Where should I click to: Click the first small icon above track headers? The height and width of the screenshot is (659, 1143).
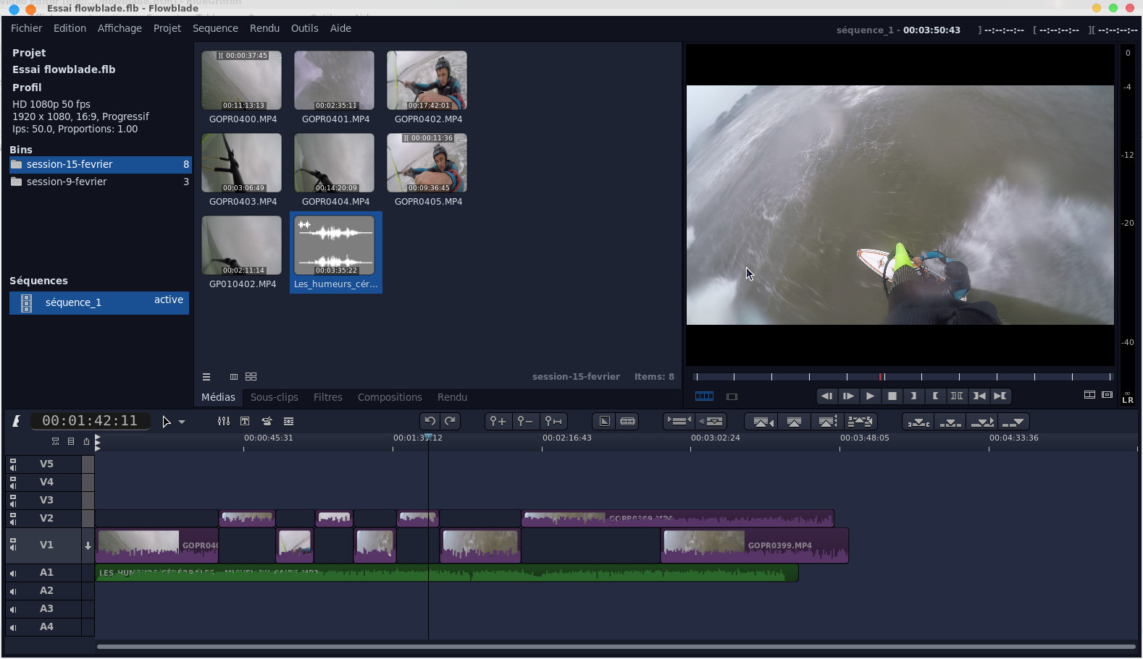tap(55, 441)
